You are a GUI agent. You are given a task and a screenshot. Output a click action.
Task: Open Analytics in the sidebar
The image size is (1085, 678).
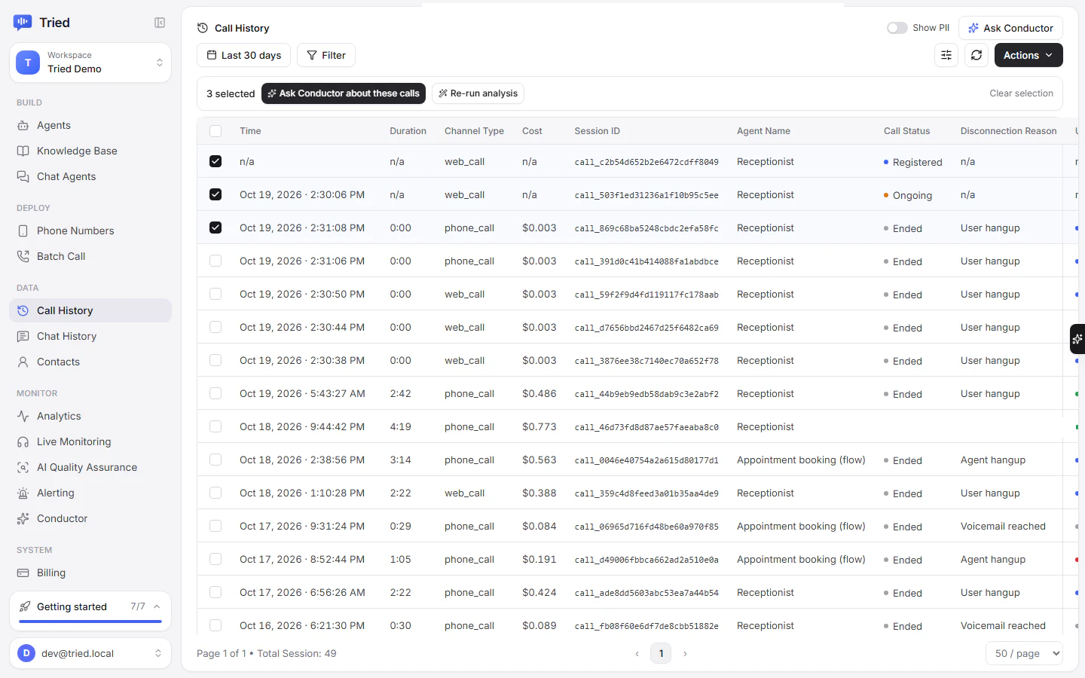(x=90, y=416)
